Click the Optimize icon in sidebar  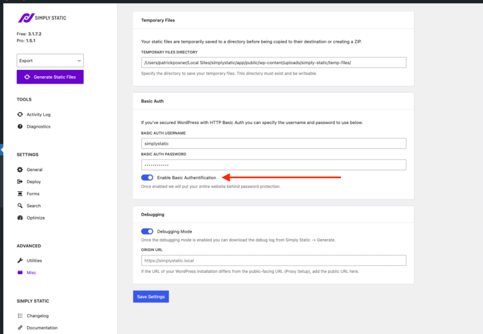tap(20, 218)
